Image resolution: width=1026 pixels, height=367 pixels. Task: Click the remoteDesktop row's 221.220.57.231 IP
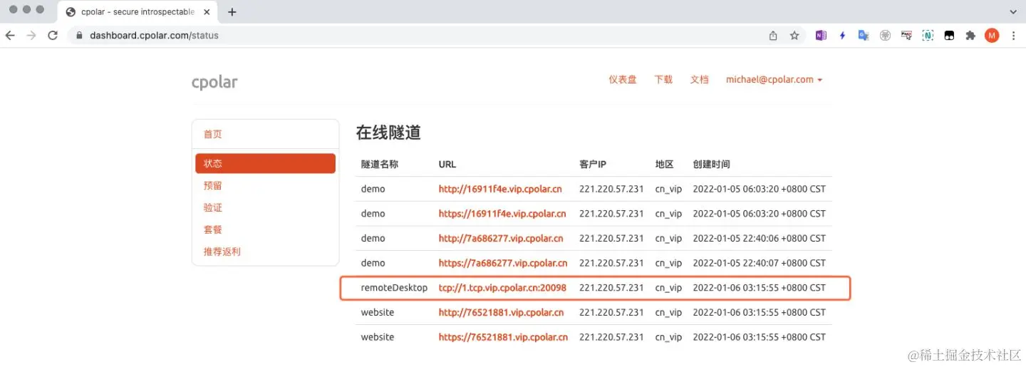(611, 288)
